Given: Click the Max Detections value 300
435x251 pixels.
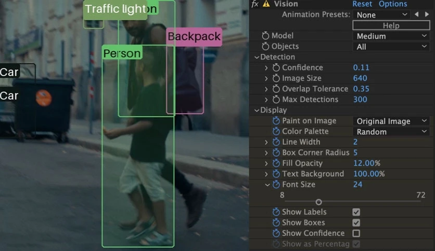Looking at the screenshot, I should [360, 100].
